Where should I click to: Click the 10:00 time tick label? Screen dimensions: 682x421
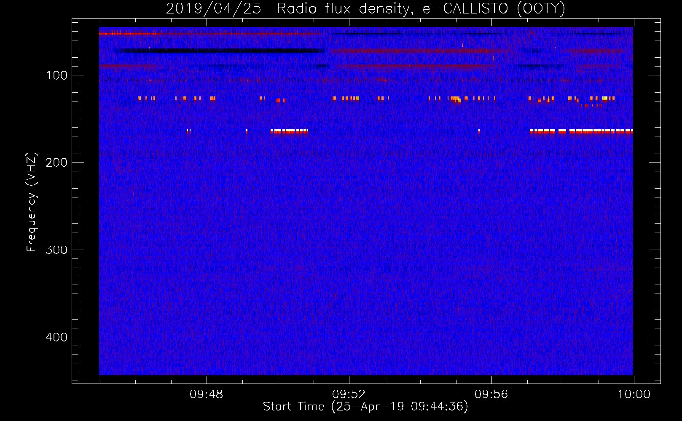[x=634, y=394]
